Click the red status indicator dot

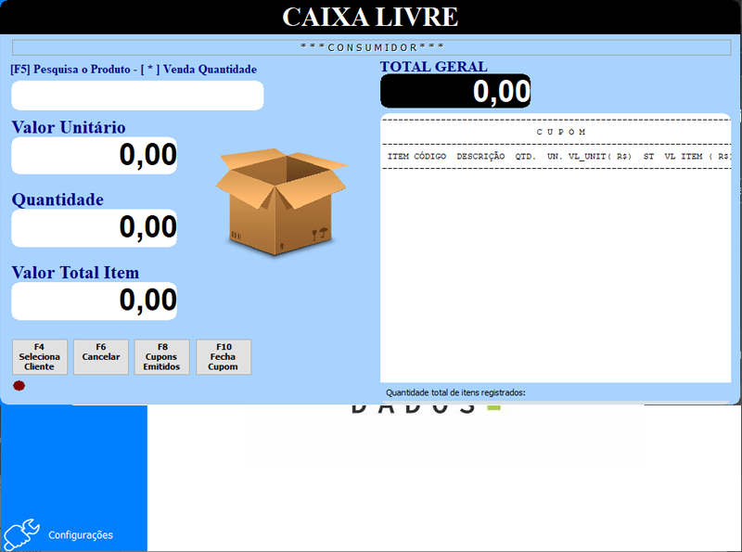click(19, 386)
